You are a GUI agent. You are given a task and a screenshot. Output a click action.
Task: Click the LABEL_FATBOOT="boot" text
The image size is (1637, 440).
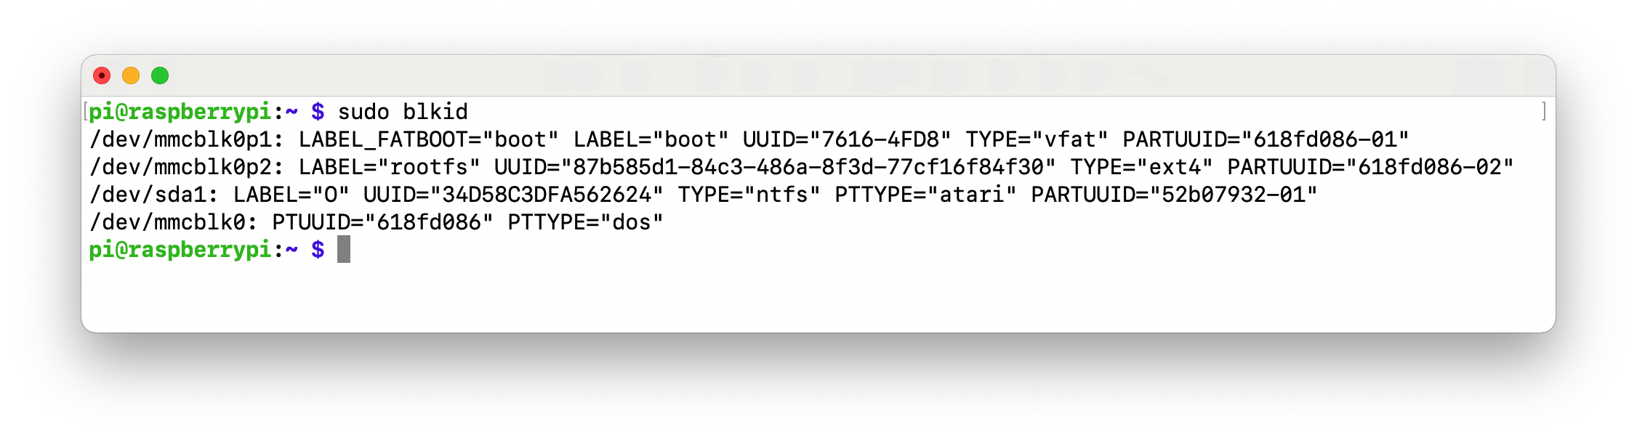[x=429, y=139]
